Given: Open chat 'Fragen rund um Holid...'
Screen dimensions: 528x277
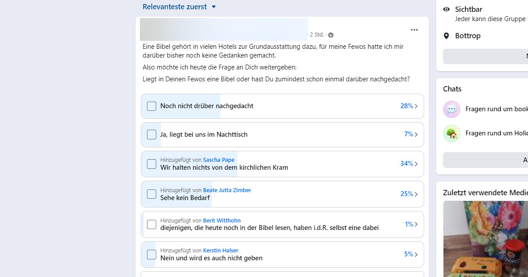Looking at the screenshot, I should tap(497, 133).
